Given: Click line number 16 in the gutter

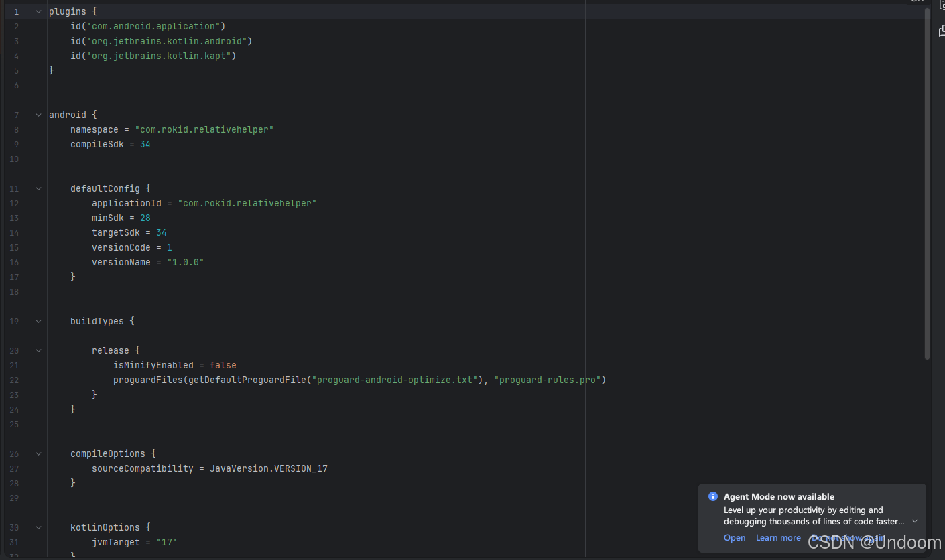Looking at the screenshot, I should [15, 263].
